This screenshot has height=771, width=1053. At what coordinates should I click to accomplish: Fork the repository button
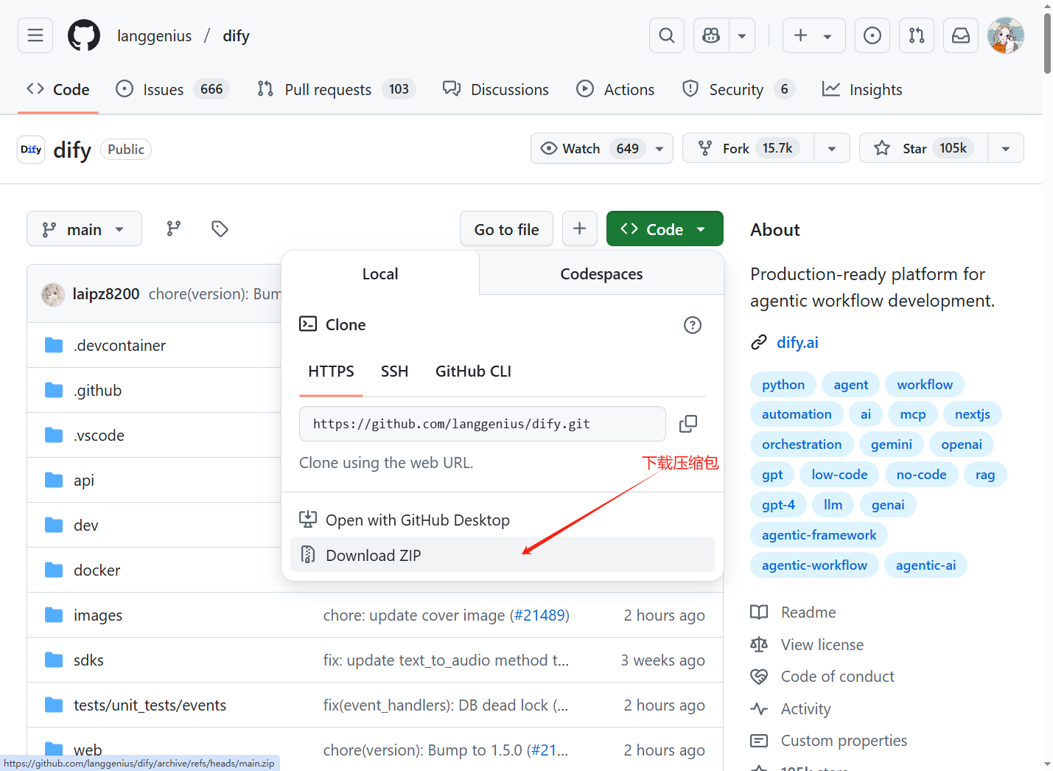(748, 148)
